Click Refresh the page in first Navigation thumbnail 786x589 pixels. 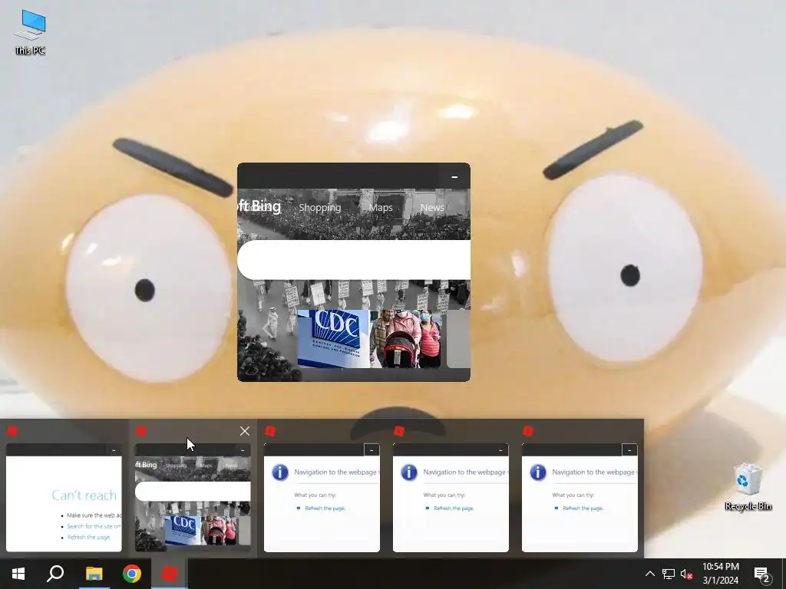[x=325, y=508]
